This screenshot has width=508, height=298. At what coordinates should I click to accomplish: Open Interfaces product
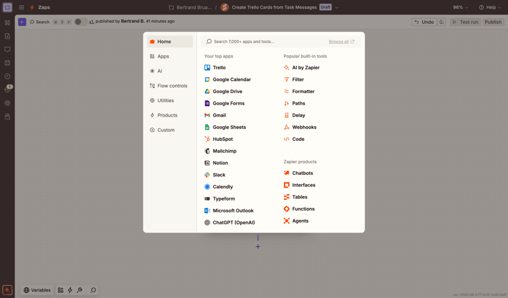[299, 185]
